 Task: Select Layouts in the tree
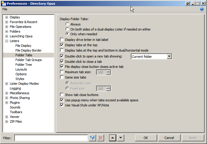point(21,69)
